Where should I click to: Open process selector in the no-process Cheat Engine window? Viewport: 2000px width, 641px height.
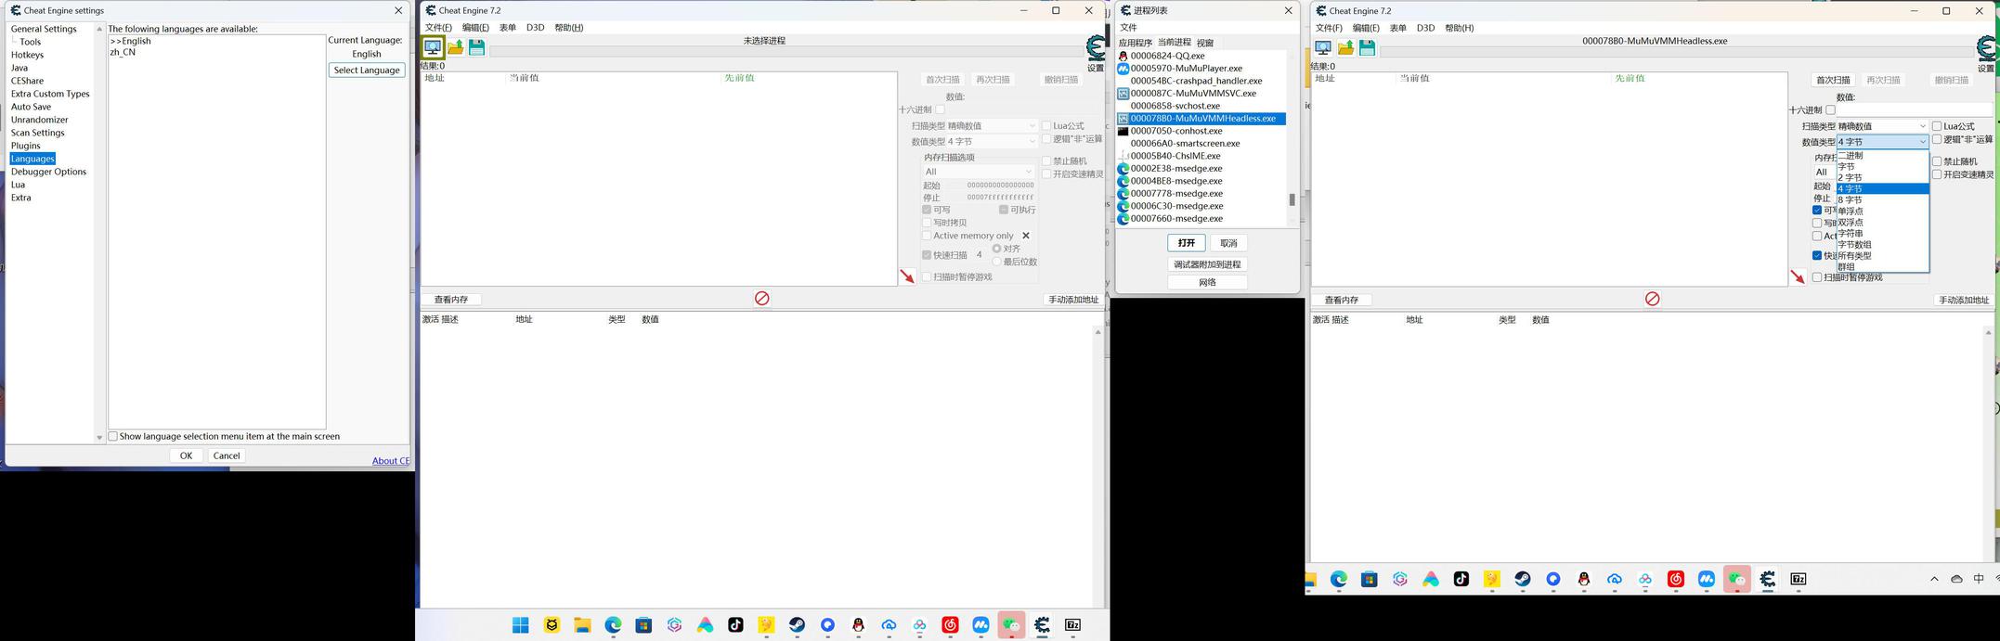[433, 47]
